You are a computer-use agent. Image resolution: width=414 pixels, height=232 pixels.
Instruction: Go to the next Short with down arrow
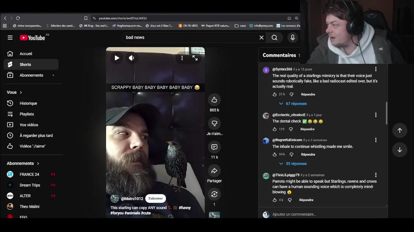tap(400, 150)
